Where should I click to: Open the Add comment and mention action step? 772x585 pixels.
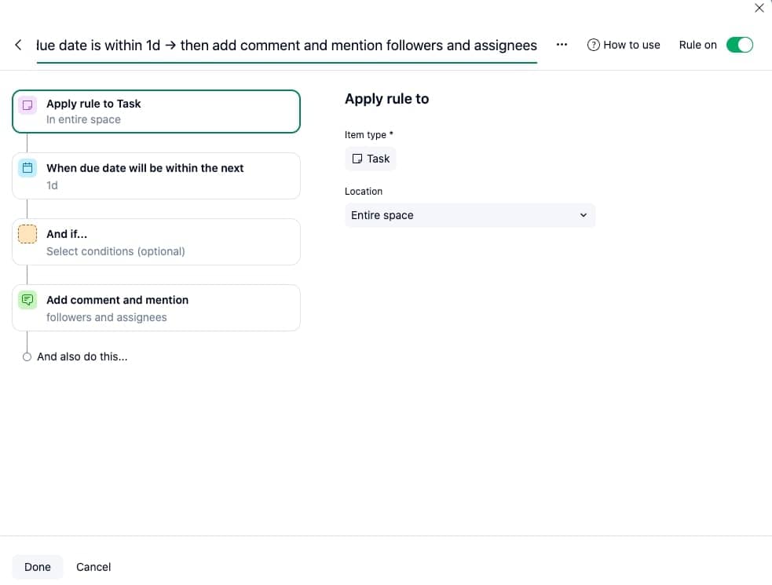(x=155, y=308)
